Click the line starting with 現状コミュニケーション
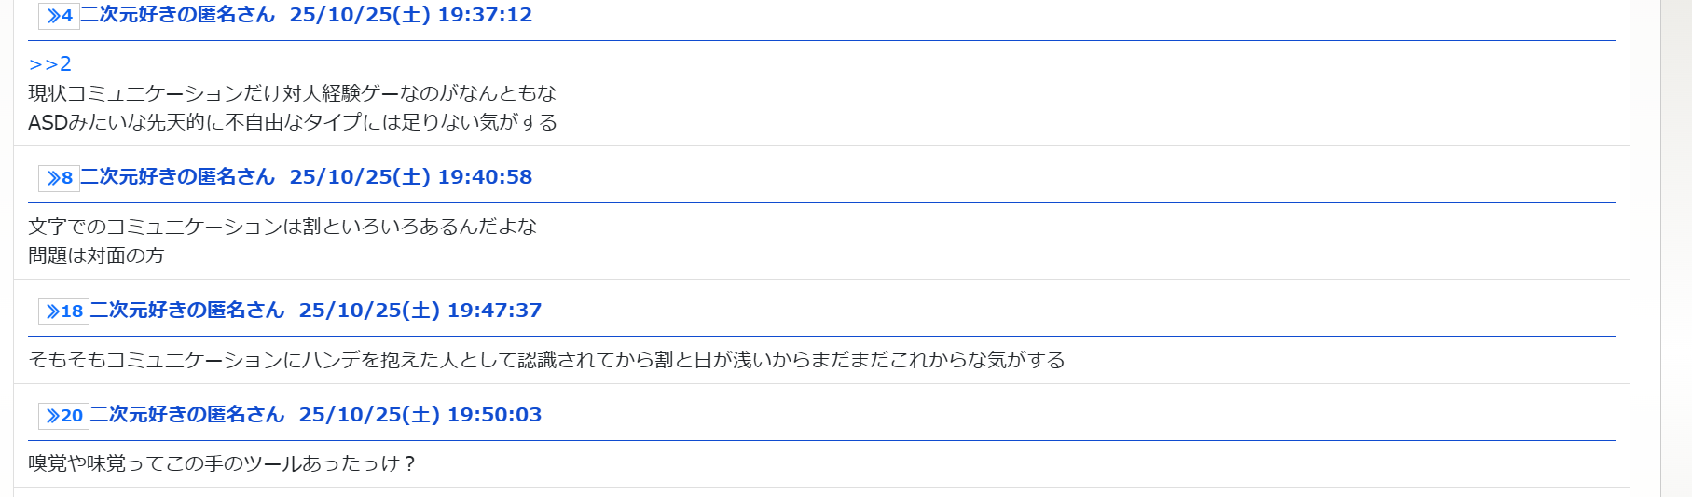The height and width of the screenshot is (497, 1692). pos(292,93)
